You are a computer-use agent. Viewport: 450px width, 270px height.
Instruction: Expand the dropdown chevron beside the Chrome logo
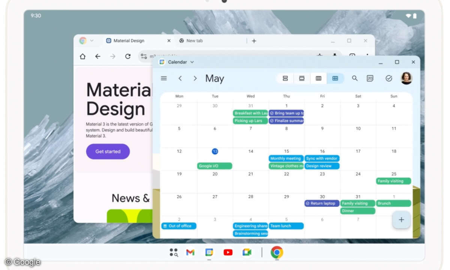point(92,40)
